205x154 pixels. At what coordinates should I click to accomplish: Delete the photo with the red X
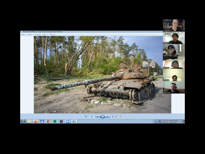pos(120,117)
